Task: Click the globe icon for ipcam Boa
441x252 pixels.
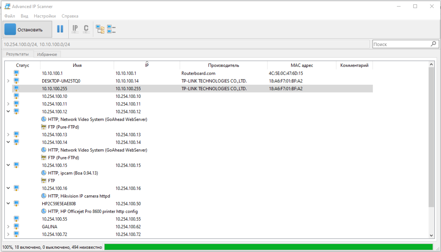Action: pos(44,173)
